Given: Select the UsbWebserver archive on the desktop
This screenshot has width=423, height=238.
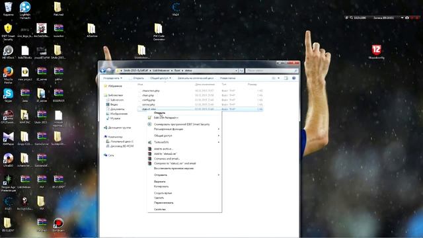Looking at the screenshot, I should (25, 182).
